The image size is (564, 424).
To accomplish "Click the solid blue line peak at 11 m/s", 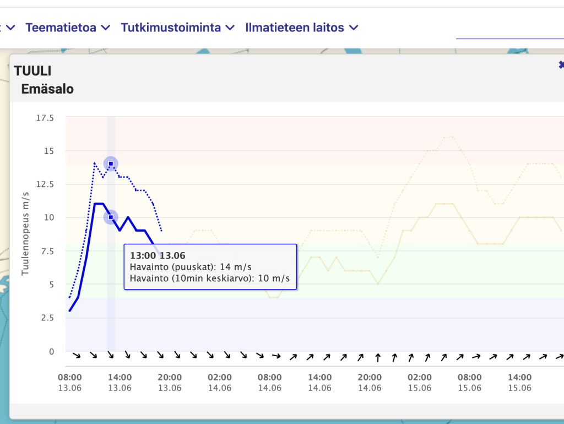I will pyautogui.click(x=99, y=204).
